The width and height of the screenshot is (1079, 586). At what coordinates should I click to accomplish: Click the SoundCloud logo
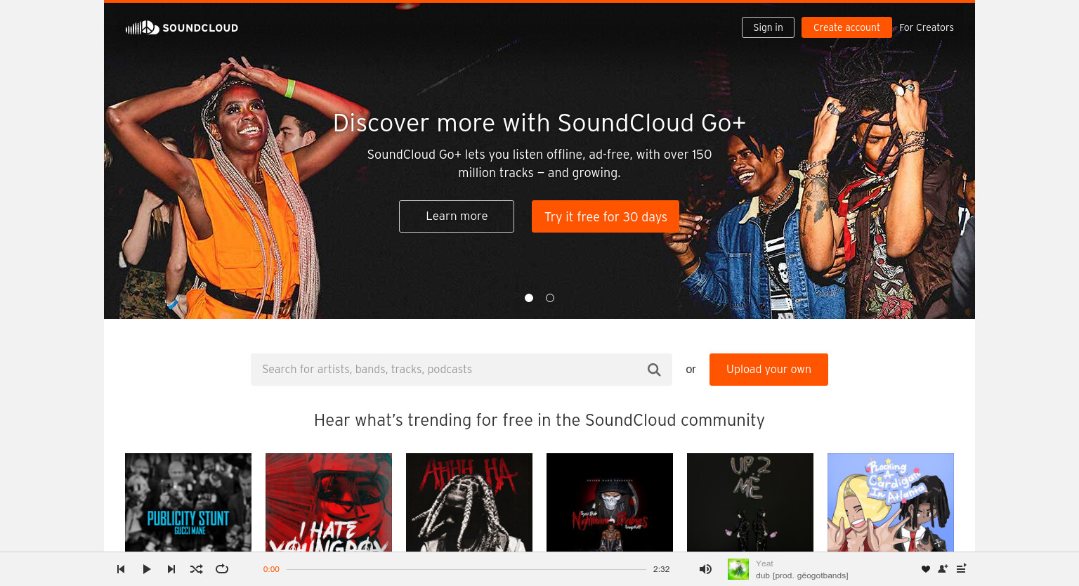(182, 27)
